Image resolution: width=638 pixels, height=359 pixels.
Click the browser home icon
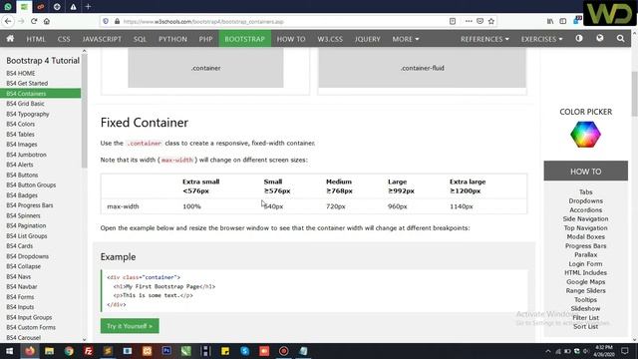pyautogui.click(x=47, y=21)
